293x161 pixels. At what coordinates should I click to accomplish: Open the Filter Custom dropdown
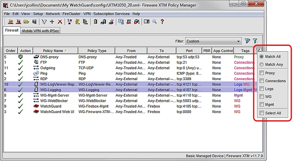pos(213,41)
